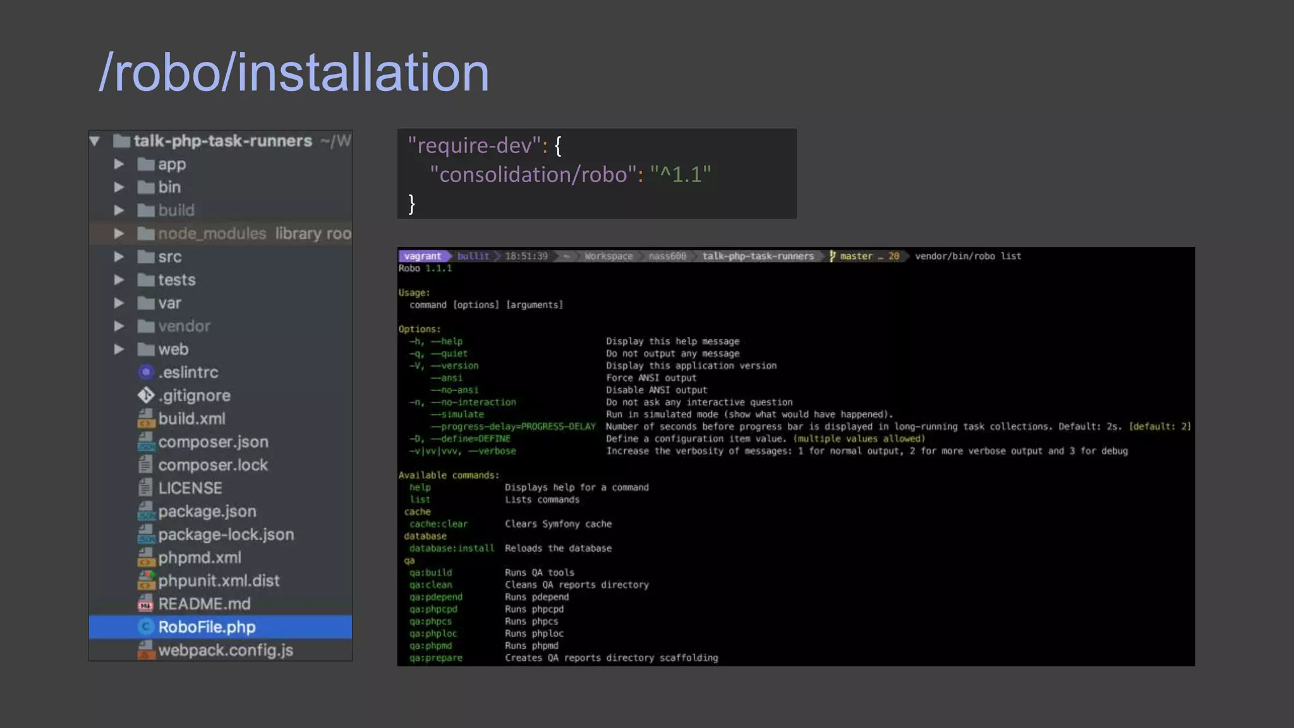Click the web folder icon
The image size is (1294, 728).
point(146,349)
